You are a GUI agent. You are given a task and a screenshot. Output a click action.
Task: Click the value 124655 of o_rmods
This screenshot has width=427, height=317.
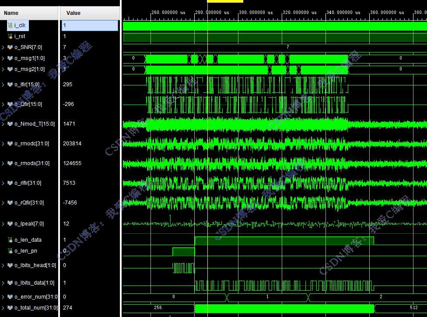pos(72,163)
